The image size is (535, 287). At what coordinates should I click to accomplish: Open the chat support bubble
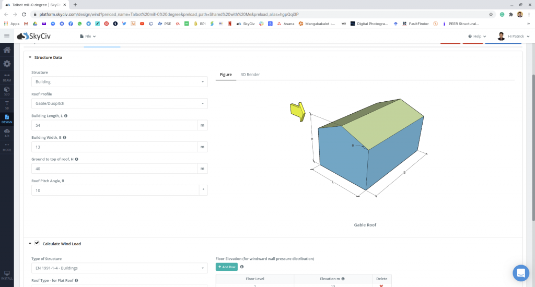tap(520, 272)
